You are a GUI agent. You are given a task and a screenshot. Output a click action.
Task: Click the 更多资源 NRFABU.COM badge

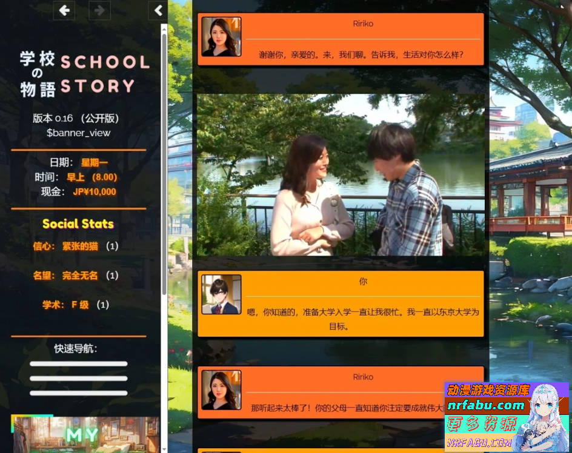[481, 432]
